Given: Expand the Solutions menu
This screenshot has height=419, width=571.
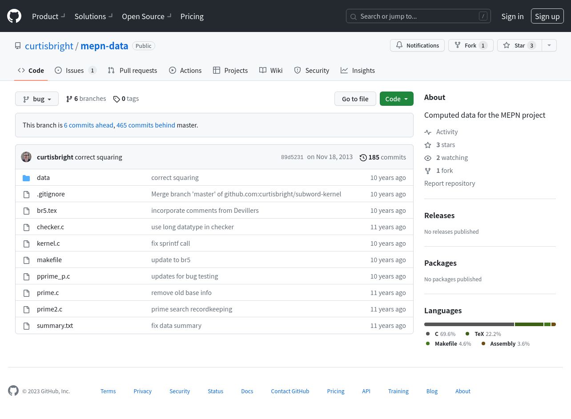Looking at the screenshot, I should point(94,16).
